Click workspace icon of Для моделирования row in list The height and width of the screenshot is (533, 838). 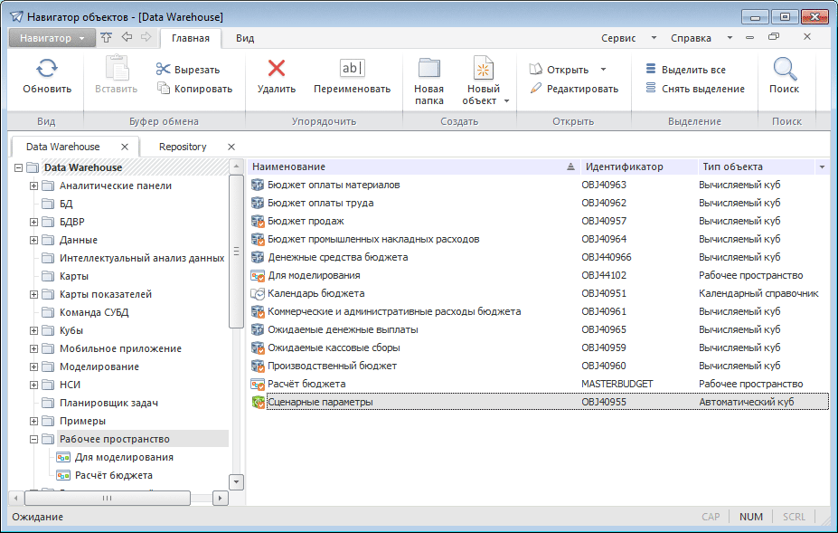point(258,276)
